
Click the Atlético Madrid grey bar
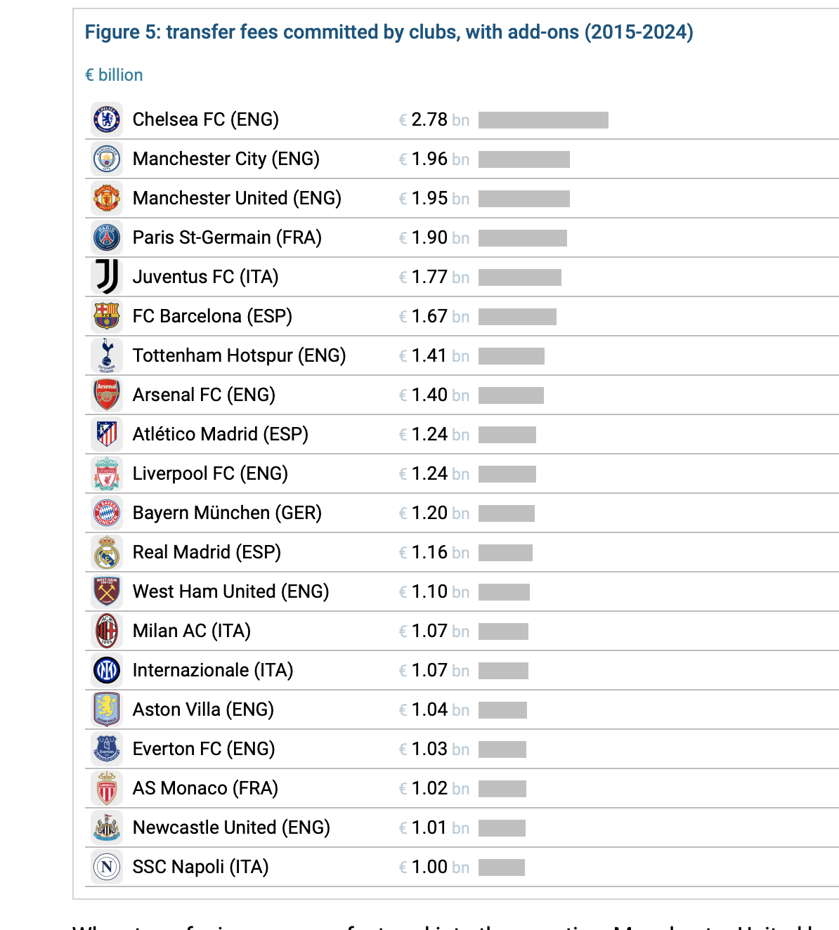[507, 435]
